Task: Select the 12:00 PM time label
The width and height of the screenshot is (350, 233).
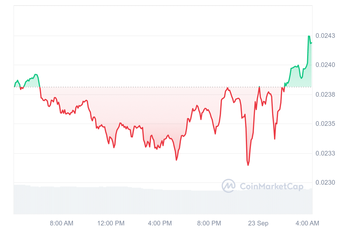Action: click(111, 223)
